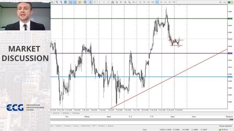The image size is (234, 131).
Task: Select the vertical line drawing tool
Action: coord(100,2)
